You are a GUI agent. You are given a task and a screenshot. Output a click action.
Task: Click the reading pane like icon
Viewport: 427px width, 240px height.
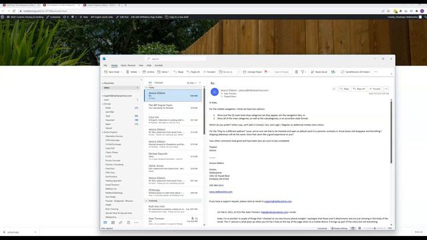334,89
